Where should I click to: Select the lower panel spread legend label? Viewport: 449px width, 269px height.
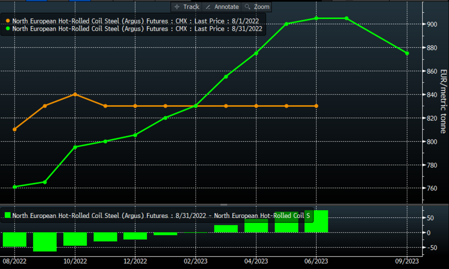click(x=160, y=216)
